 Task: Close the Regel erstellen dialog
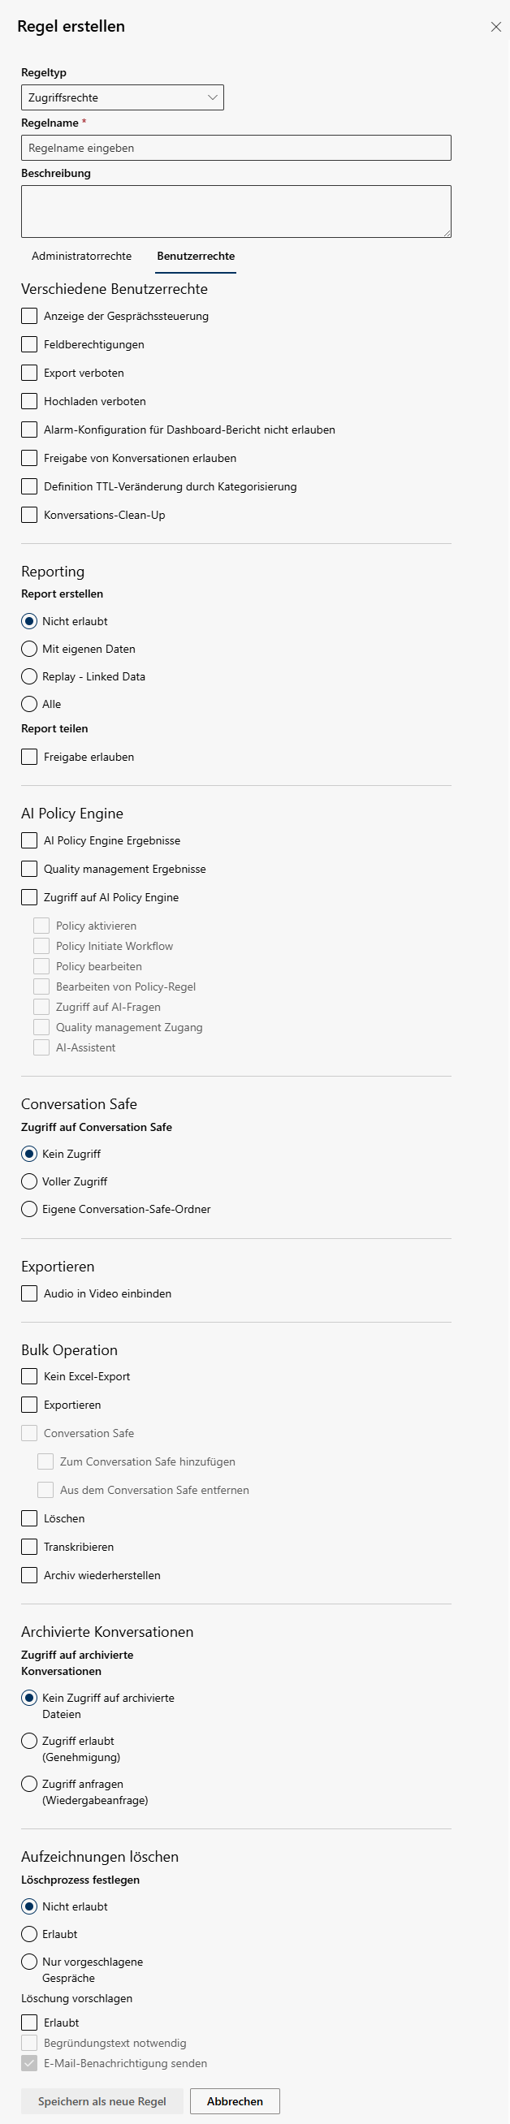(x=496, y=28)
